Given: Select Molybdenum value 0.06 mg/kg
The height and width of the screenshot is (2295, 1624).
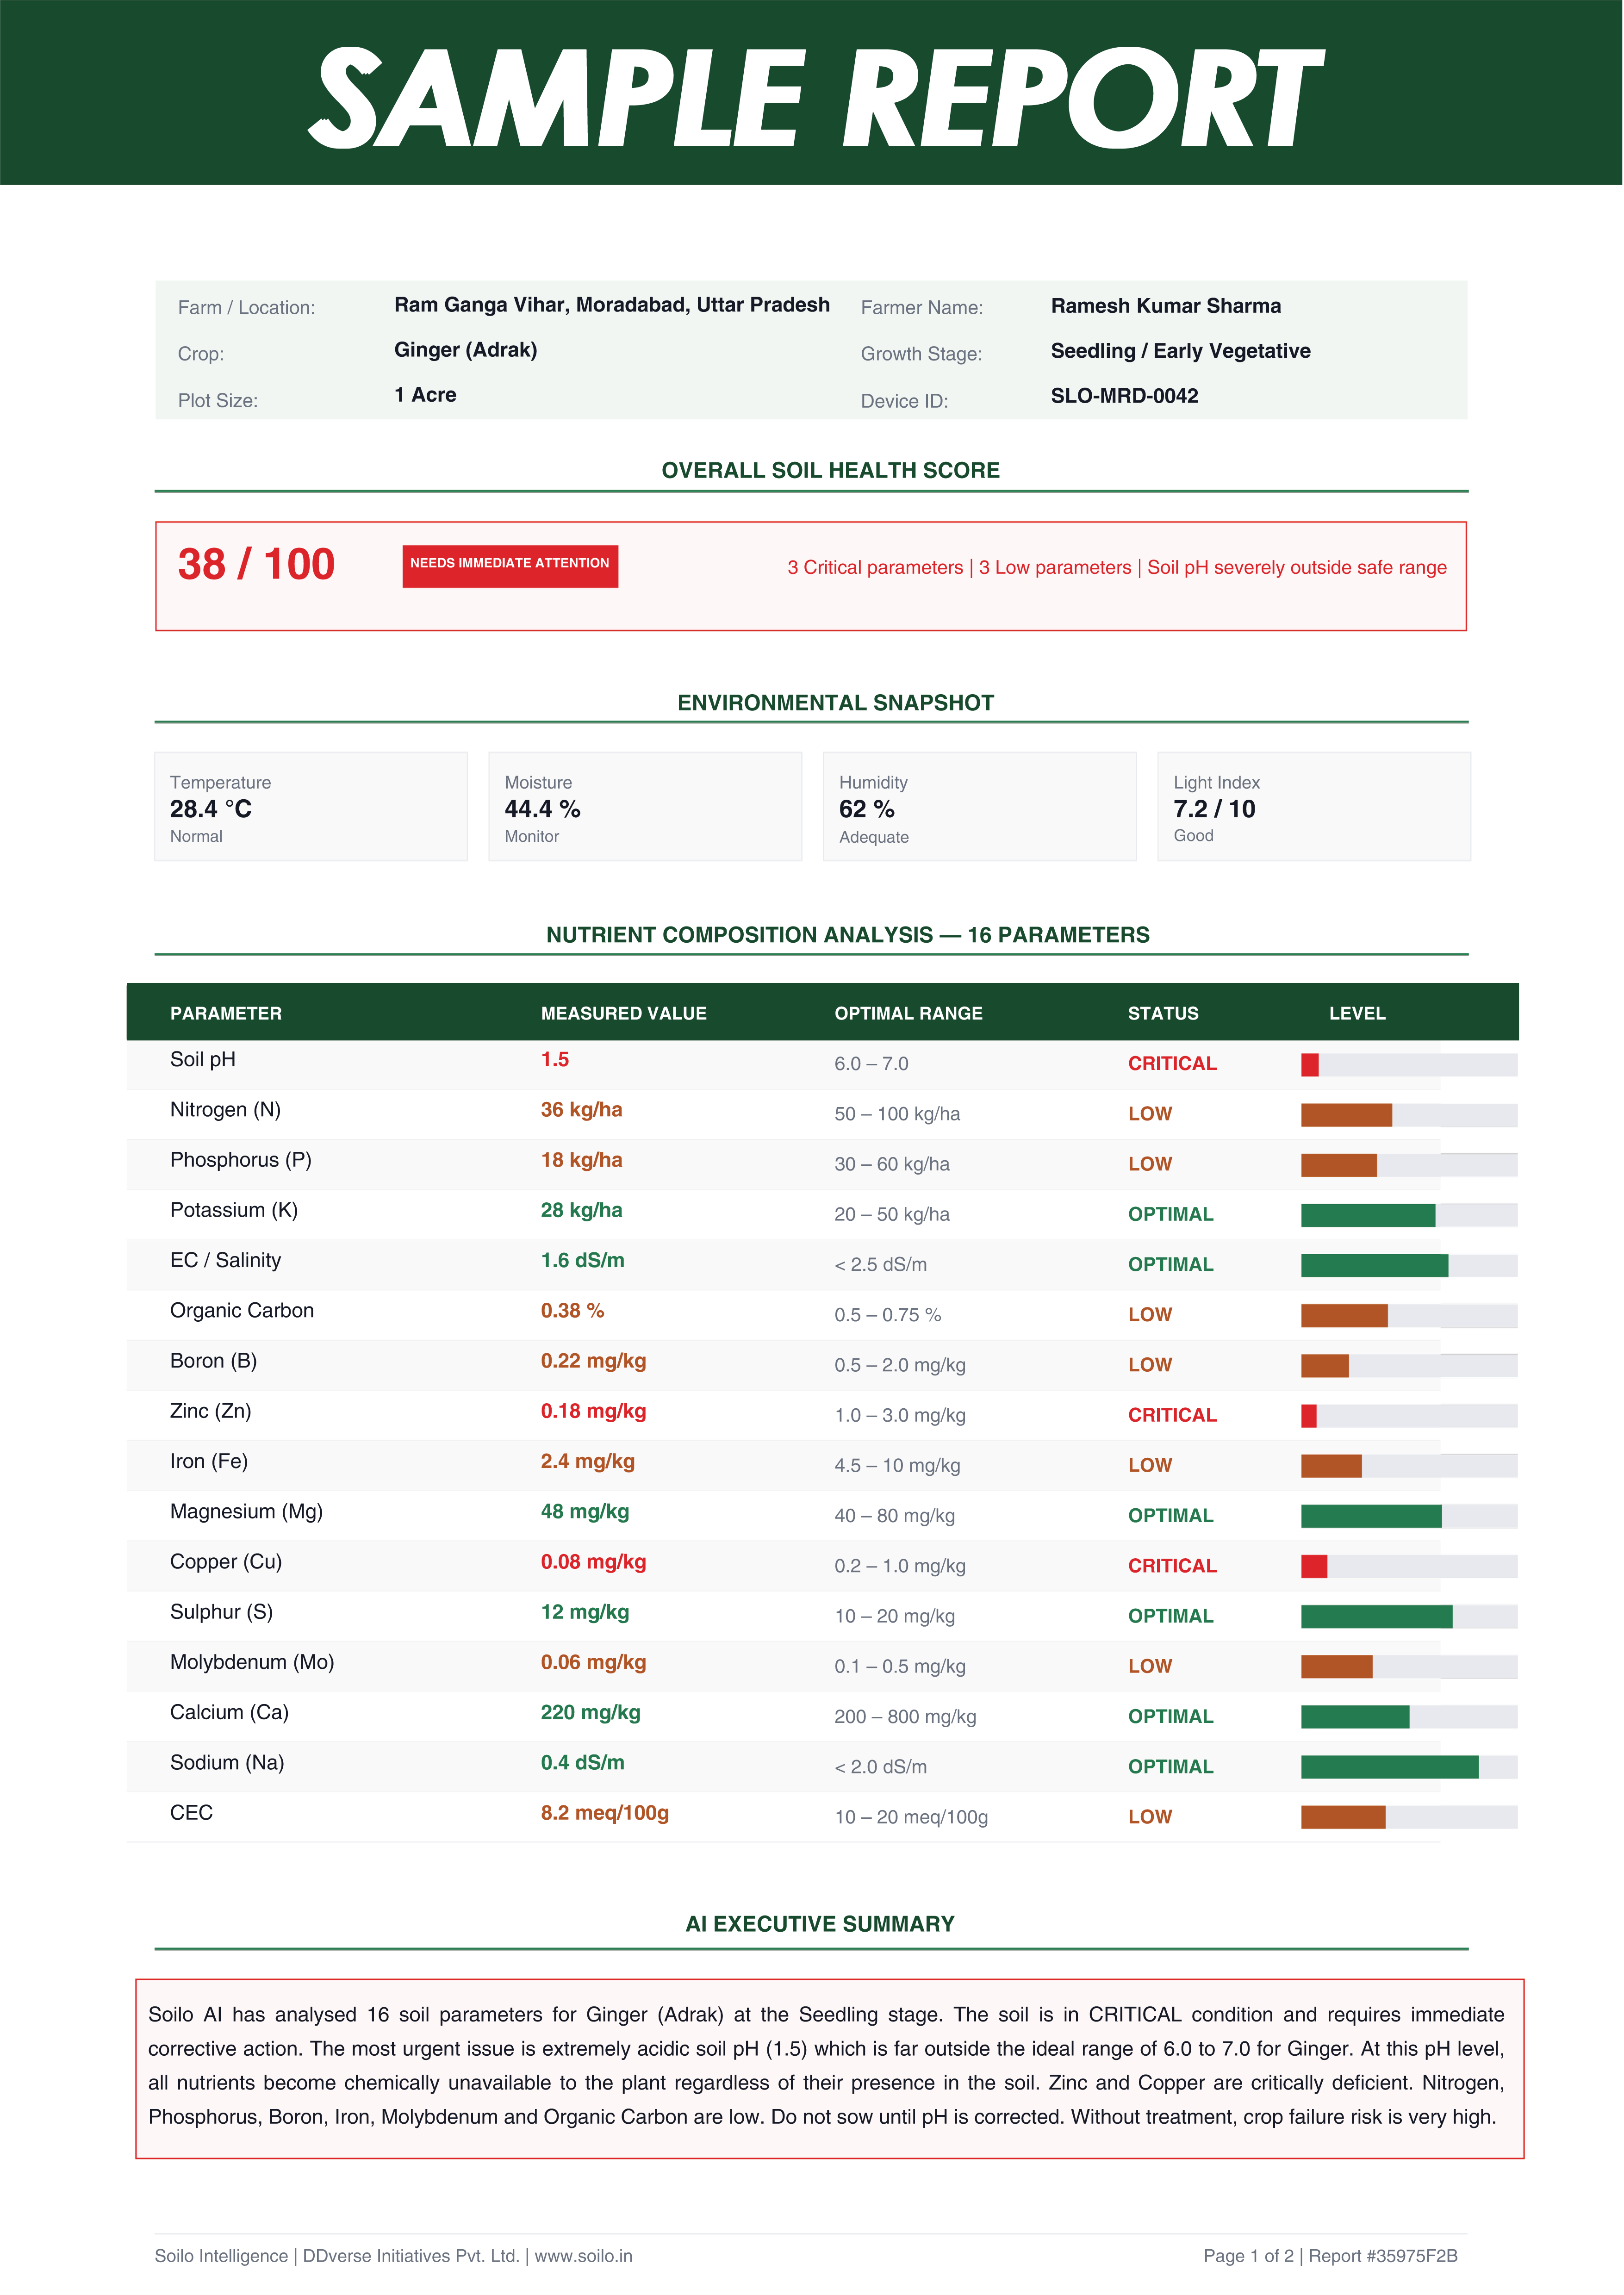Looking at the screenshot, I should coord(594,1662).
